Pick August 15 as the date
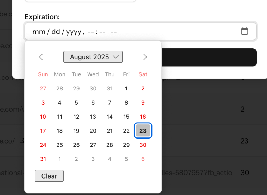 126,117
